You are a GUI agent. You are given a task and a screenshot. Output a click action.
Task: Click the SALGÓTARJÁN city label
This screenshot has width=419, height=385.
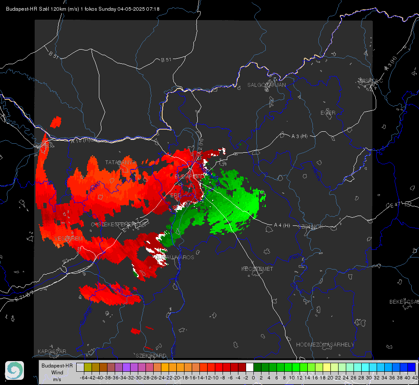pyautogui.click(x=266, y=85)
